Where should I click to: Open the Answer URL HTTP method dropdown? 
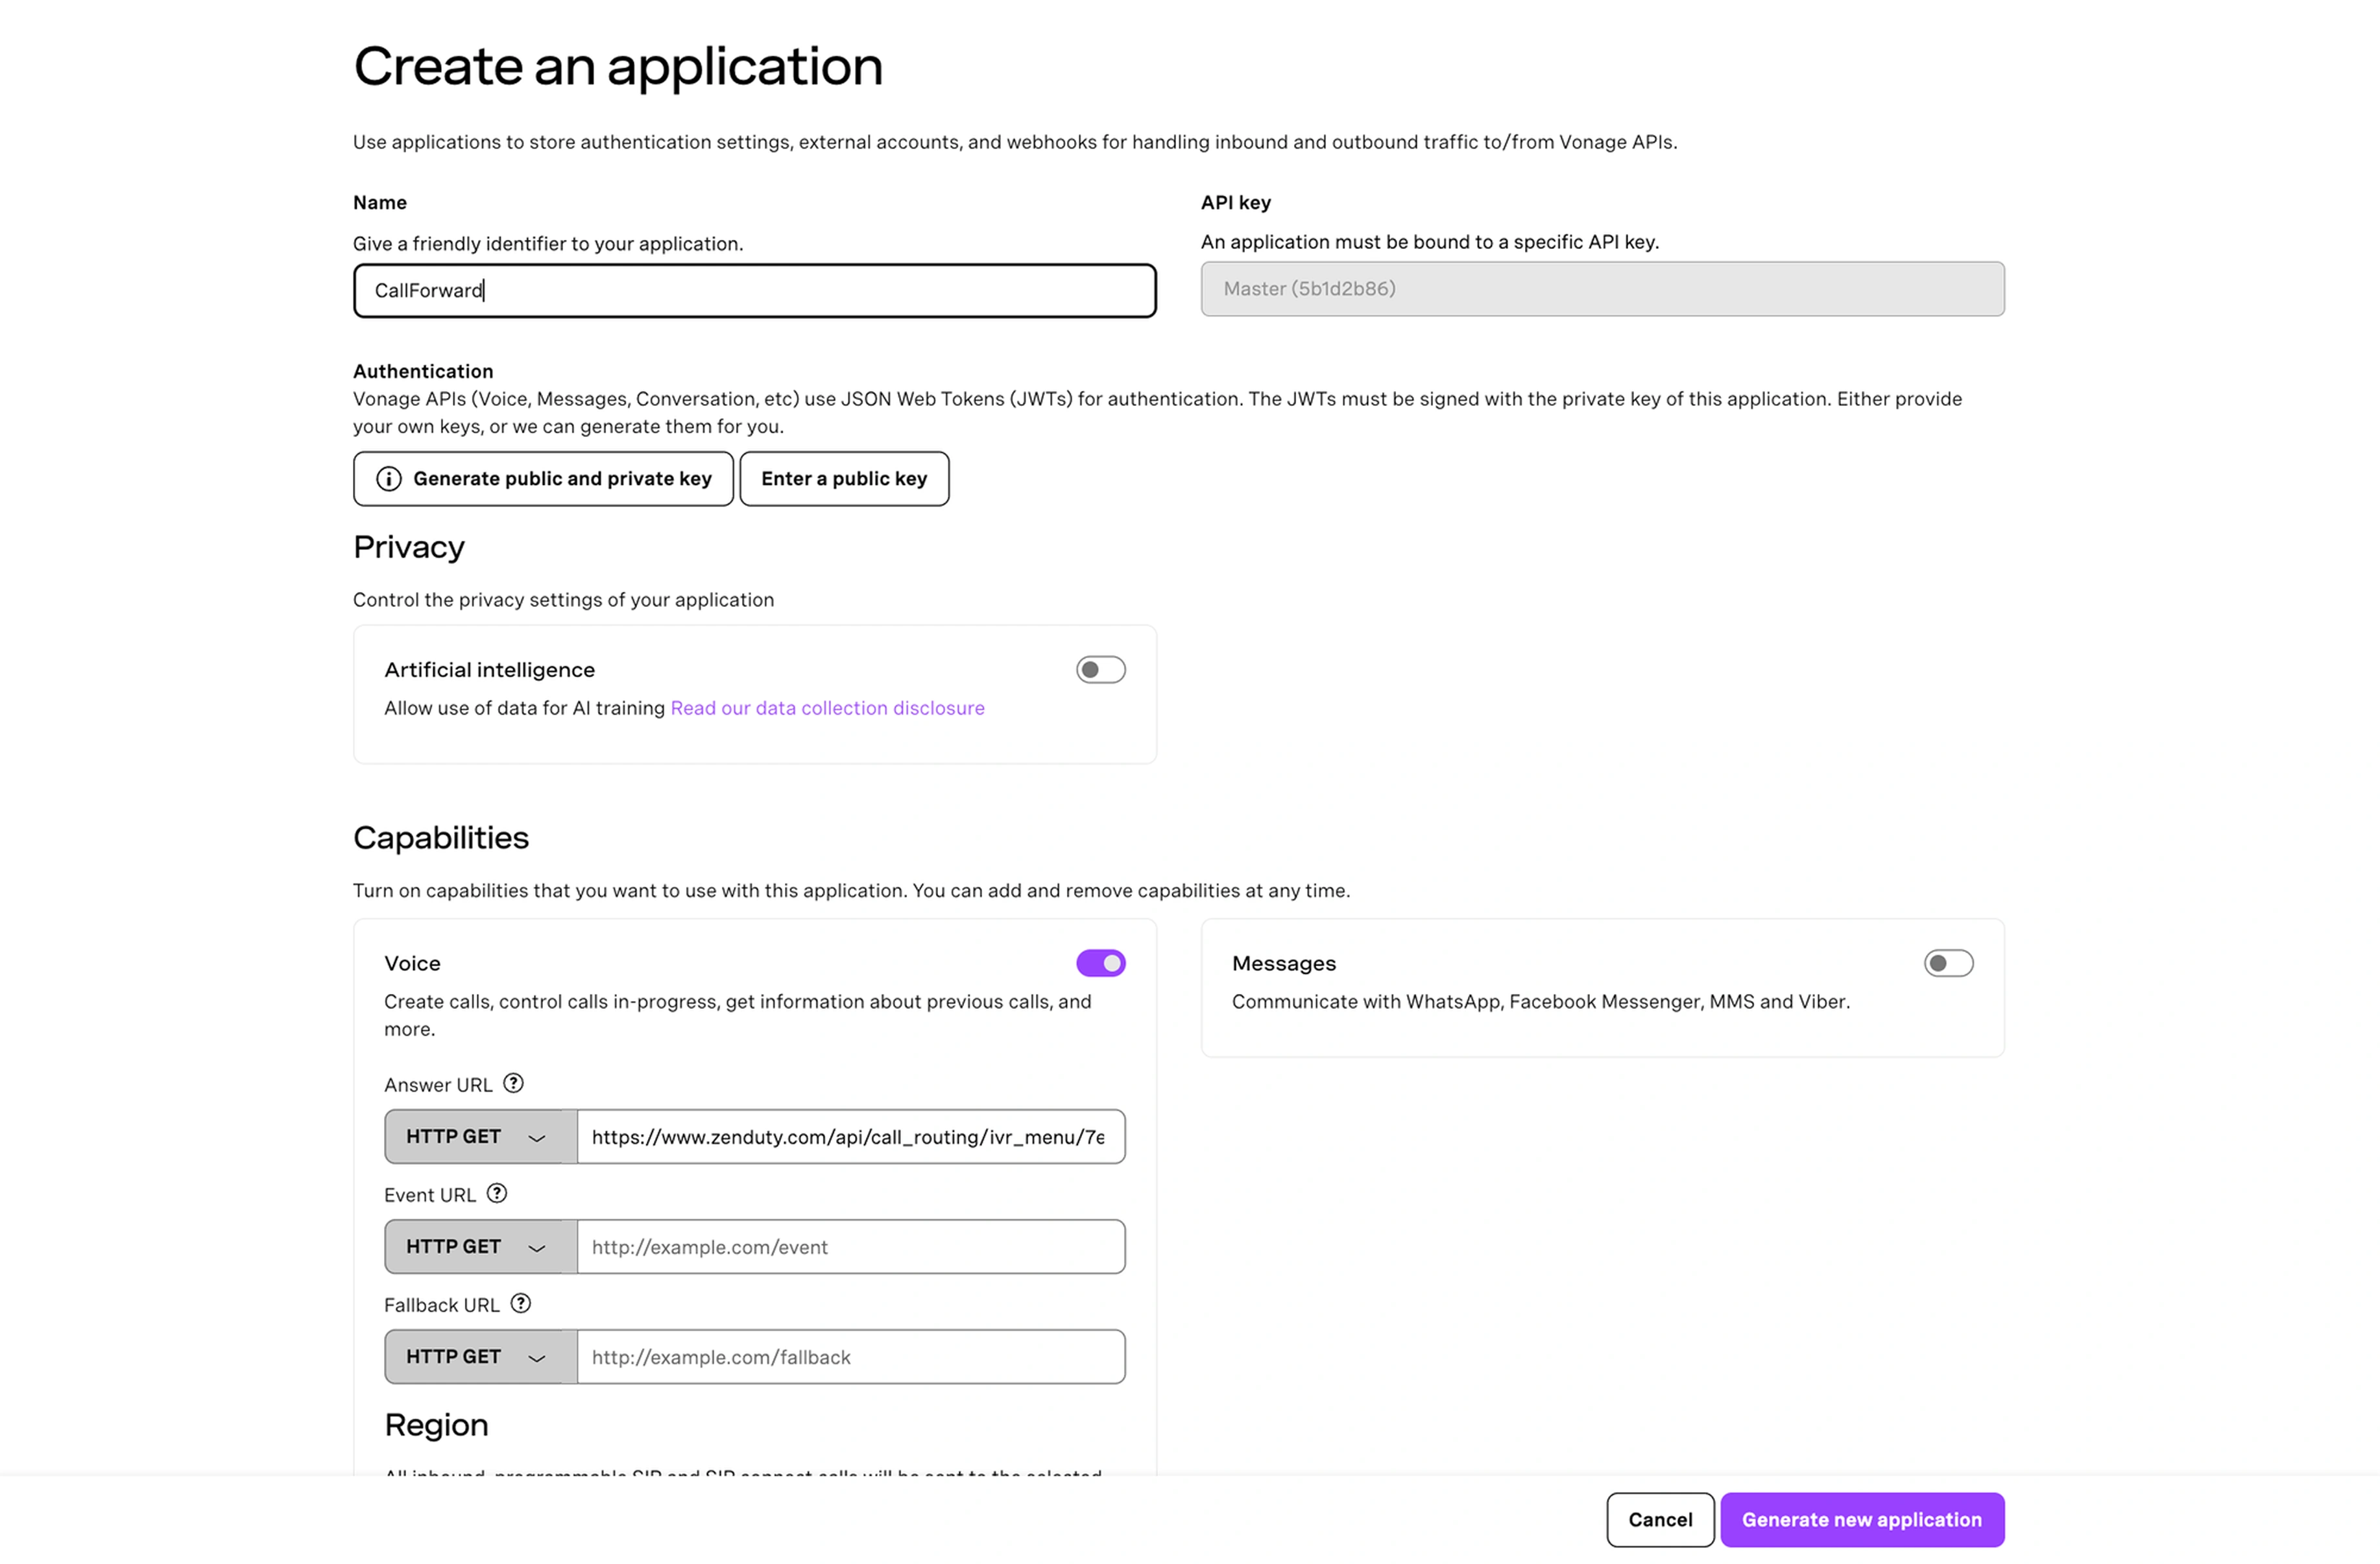coord(480,1136)
